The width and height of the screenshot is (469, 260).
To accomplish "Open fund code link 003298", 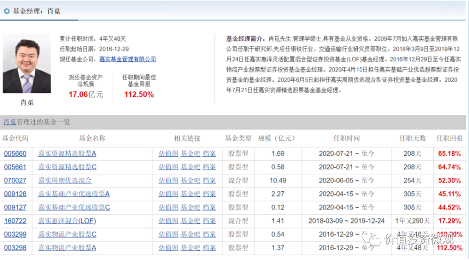I will (x=15, y=248).
